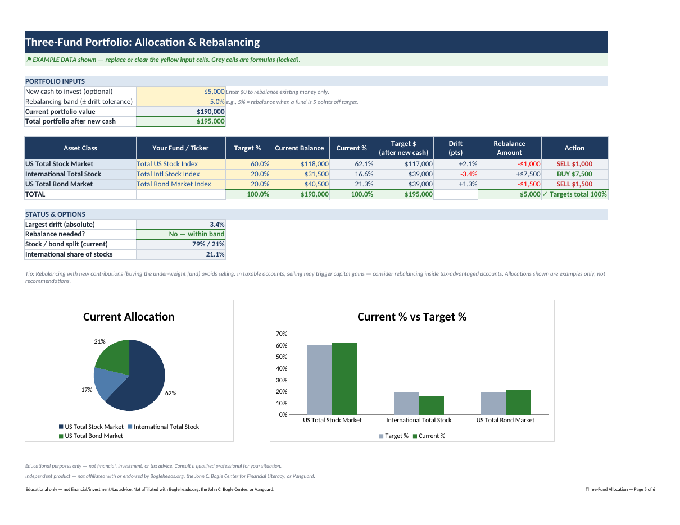Click the -3.4% drift cell

coord(456,174)
